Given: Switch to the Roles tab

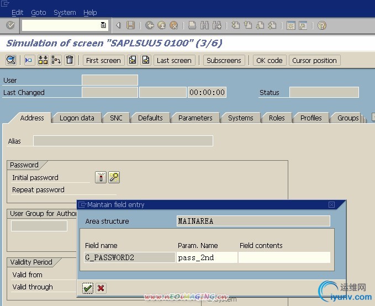Looking at the screenshot, I should tap(277, 118).
